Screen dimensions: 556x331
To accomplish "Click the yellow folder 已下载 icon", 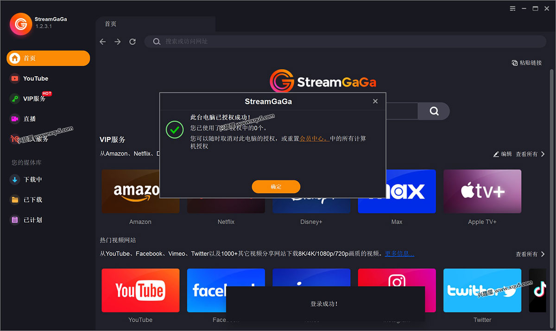I will coord(15,200).
